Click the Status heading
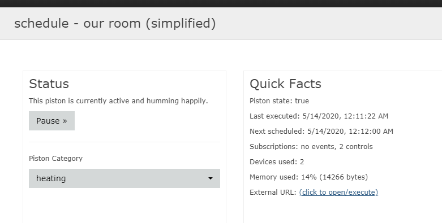The image size is (442, 223). 49,84
